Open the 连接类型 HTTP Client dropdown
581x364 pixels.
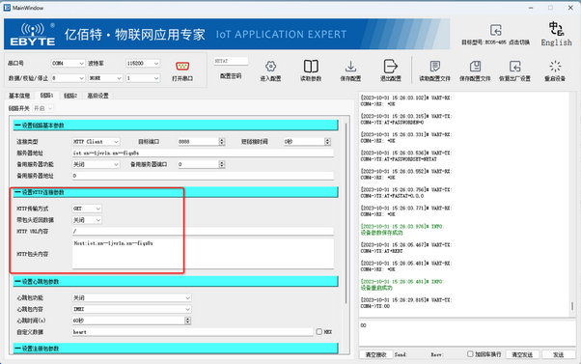[x=96, y=142]
